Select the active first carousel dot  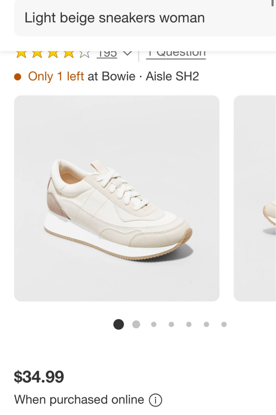coord(118,324)
